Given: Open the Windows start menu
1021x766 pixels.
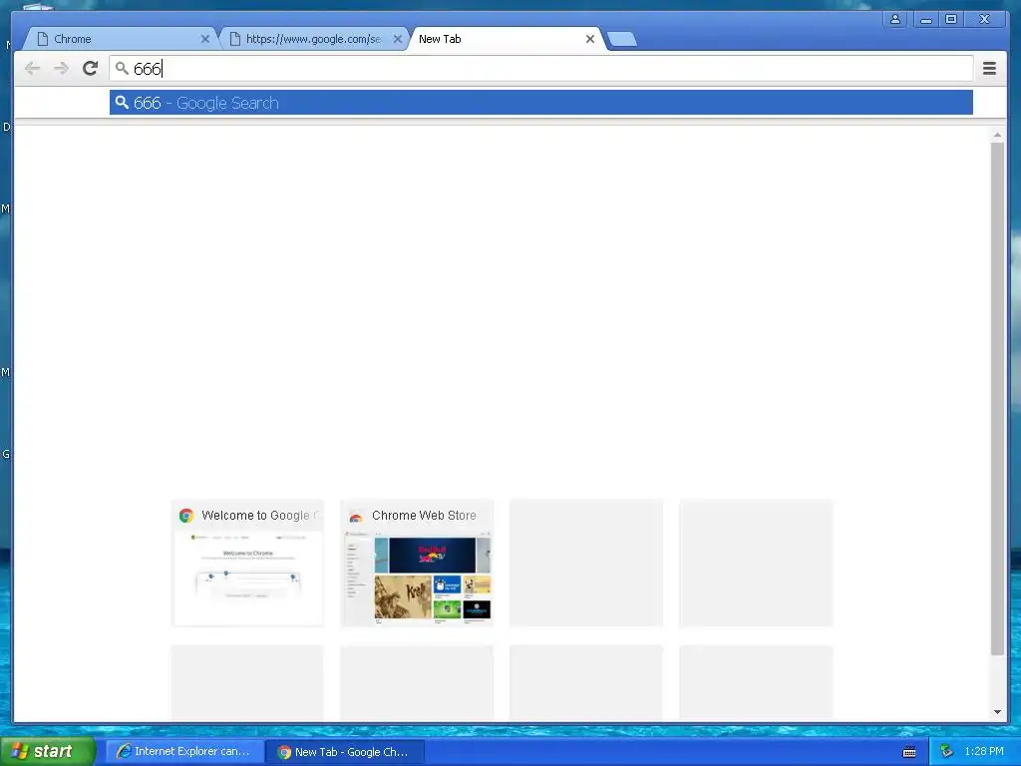Looking at the screenshot, I should [47, 751].
